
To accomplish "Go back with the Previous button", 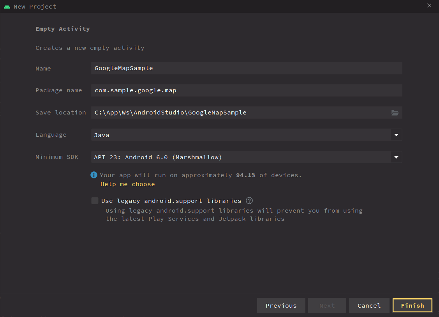I will (x=281, y=306).
